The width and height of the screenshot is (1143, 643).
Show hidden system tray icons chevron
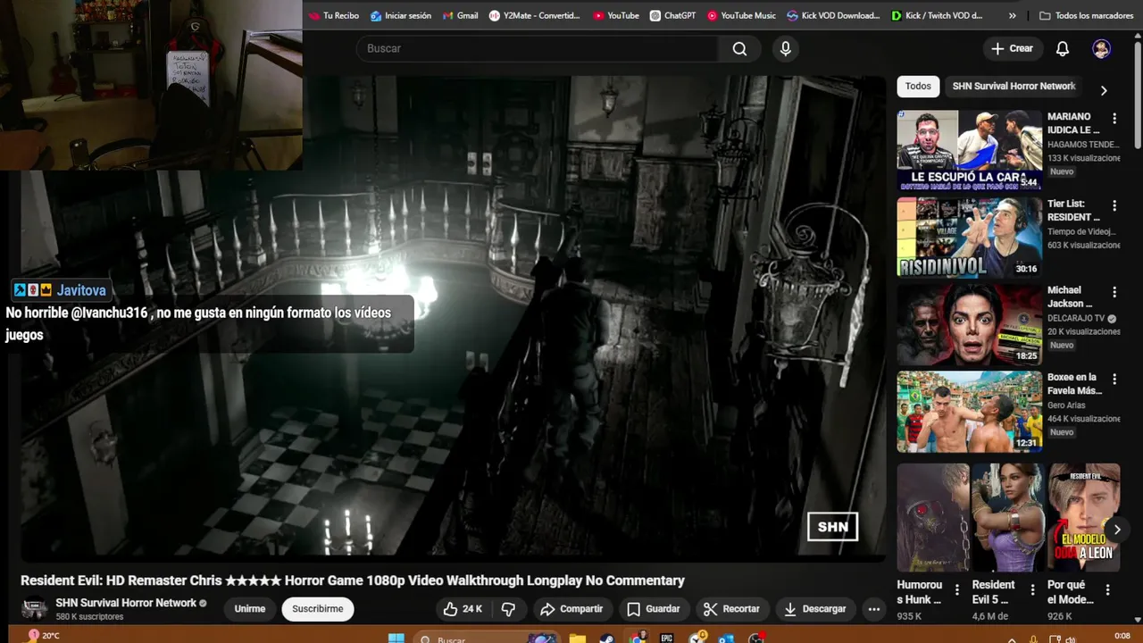click(1012, 639)
